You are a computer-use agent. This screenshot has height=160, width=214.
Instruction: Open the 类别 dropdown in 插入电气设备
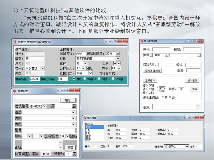pos(167,55)
